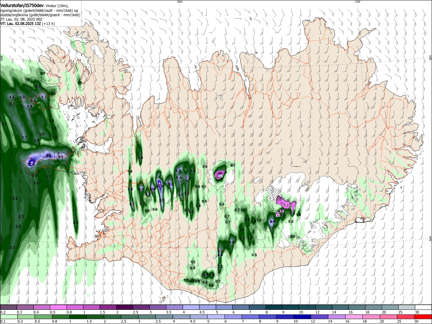Image resolution: width=432 pixels, height=324 pixels.
Task: Click the bright red above-30 rain legend swatch
Action: pos(423,317)
